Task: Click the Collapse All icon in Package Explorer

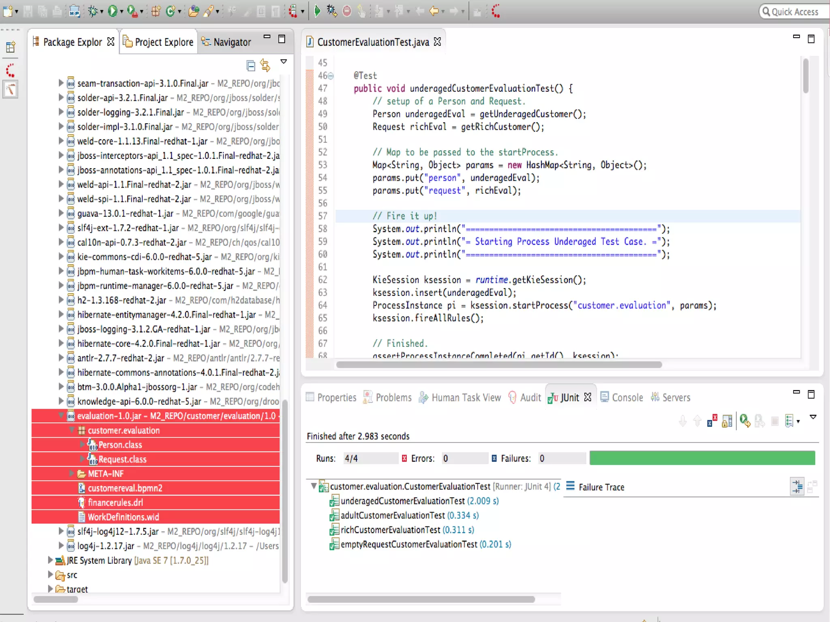Action: 250,66
